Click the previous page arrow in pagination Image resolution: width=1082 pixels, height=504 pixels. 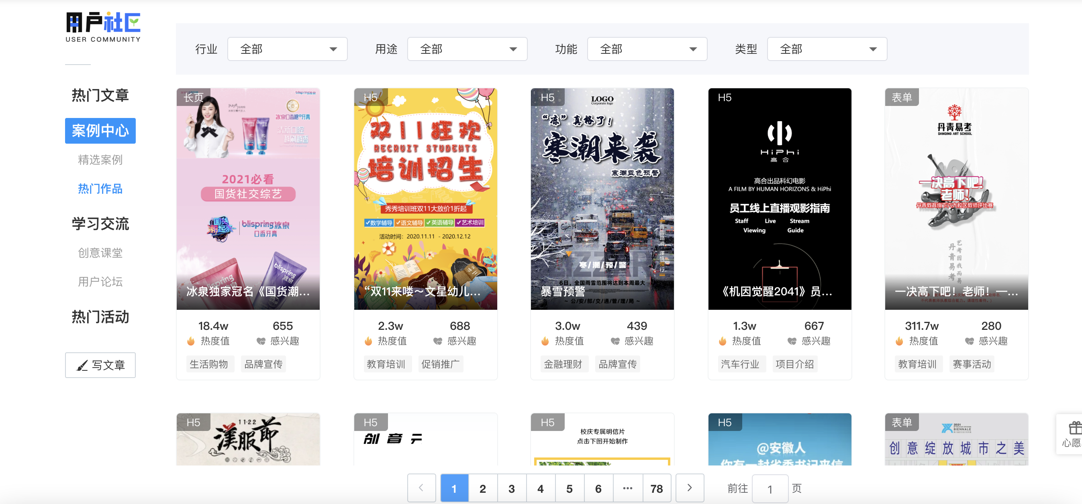click(421, 488)
